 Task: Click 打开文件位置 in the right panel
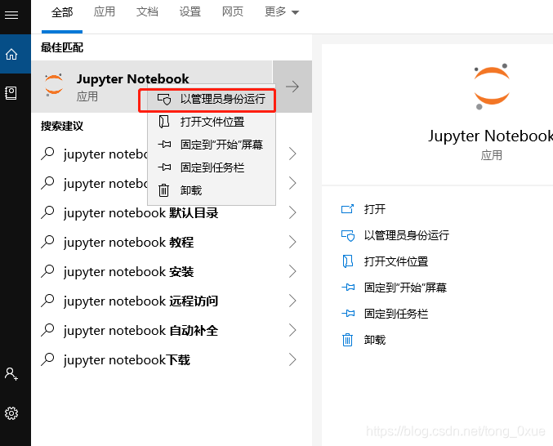(396, 261)
